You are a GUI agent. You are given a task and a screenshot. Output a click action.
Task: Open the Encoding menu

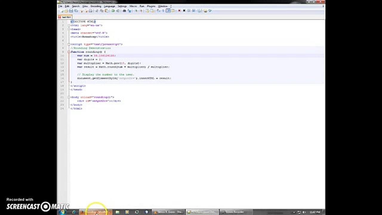tap(96, 6)
